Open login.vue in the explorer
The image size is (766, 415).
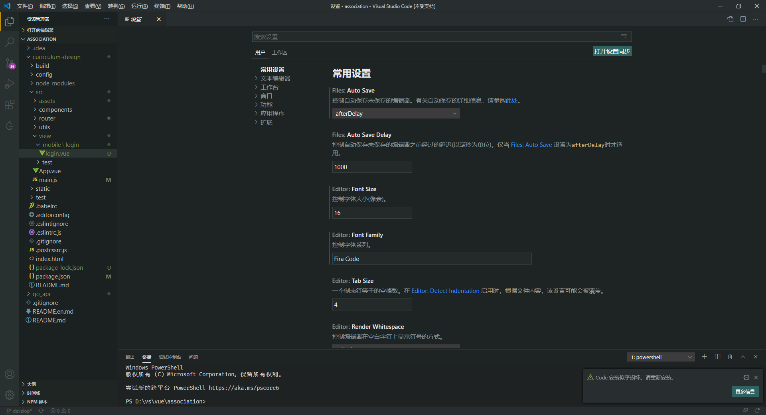[68, 154]
